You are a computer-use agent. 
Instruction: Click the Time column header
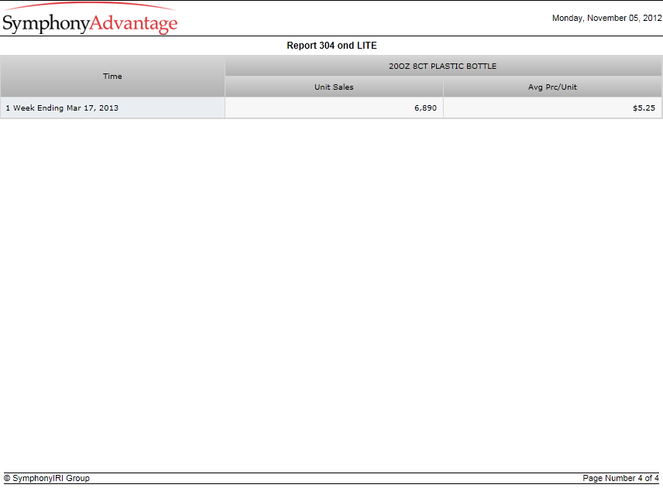click(112, 77)
